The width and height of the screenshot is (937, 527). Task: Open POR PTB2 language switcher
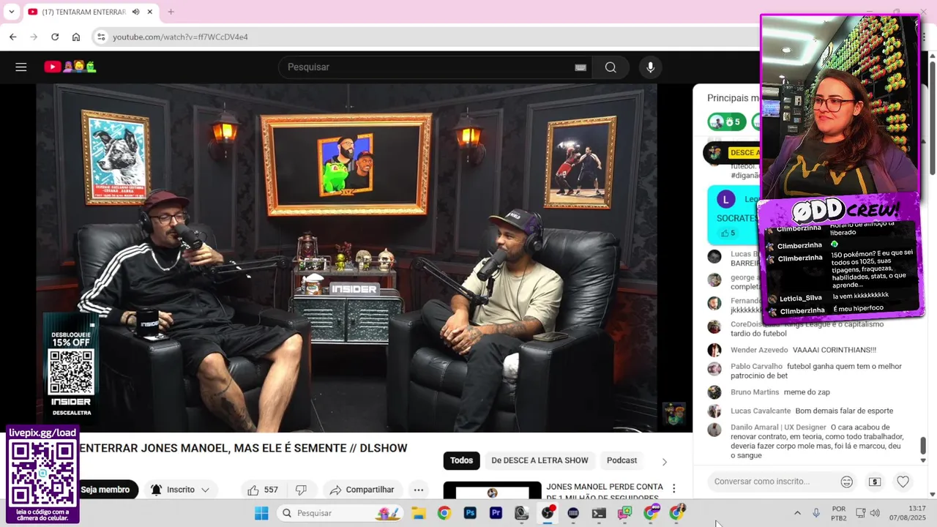(839, 513)
